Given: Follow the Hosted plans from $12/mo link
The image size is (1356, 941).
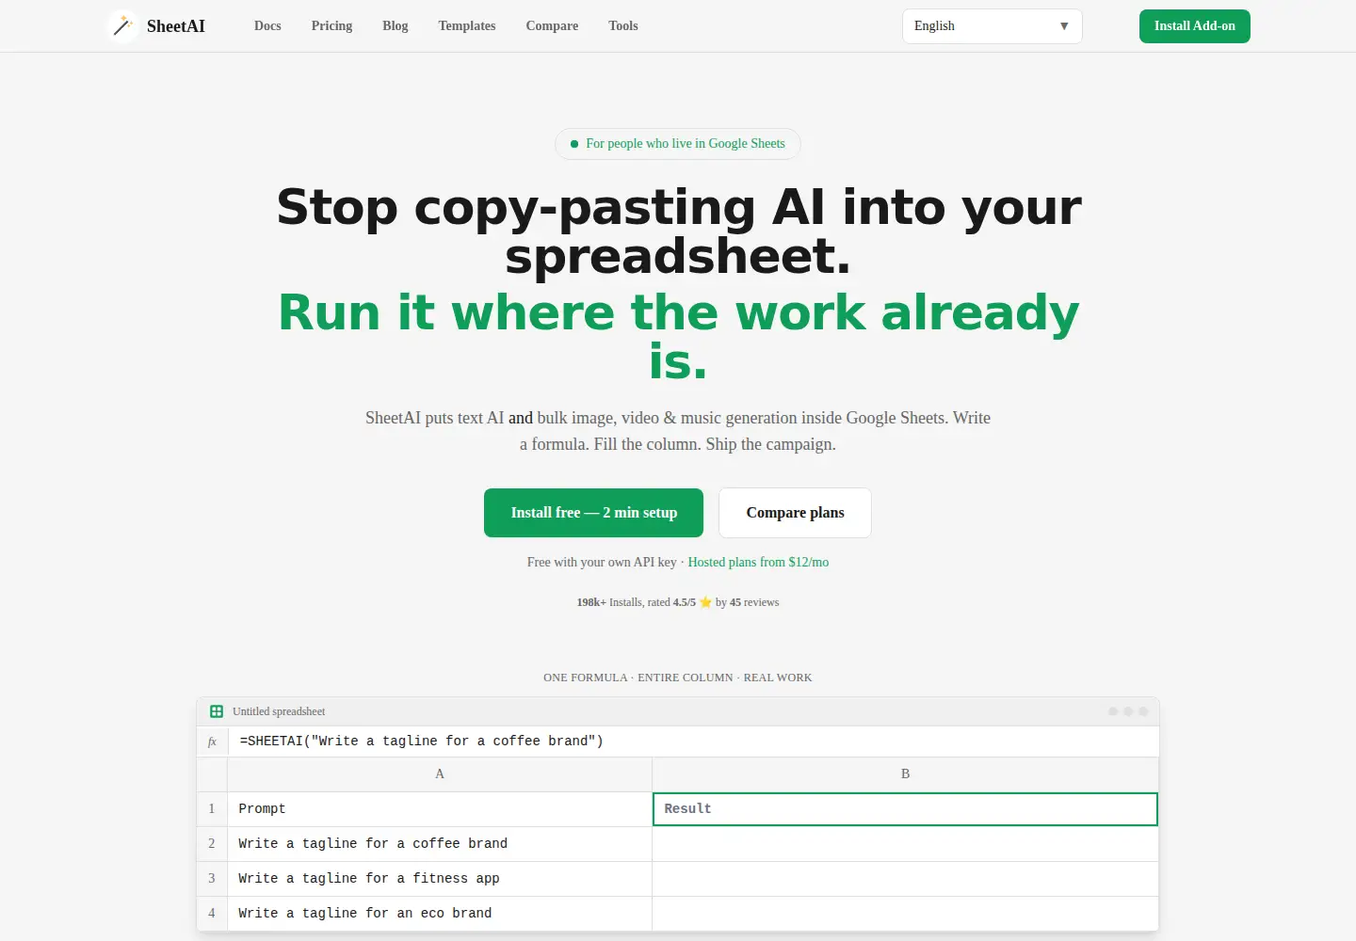Looking at the screenshot, I should coord(758,563).
